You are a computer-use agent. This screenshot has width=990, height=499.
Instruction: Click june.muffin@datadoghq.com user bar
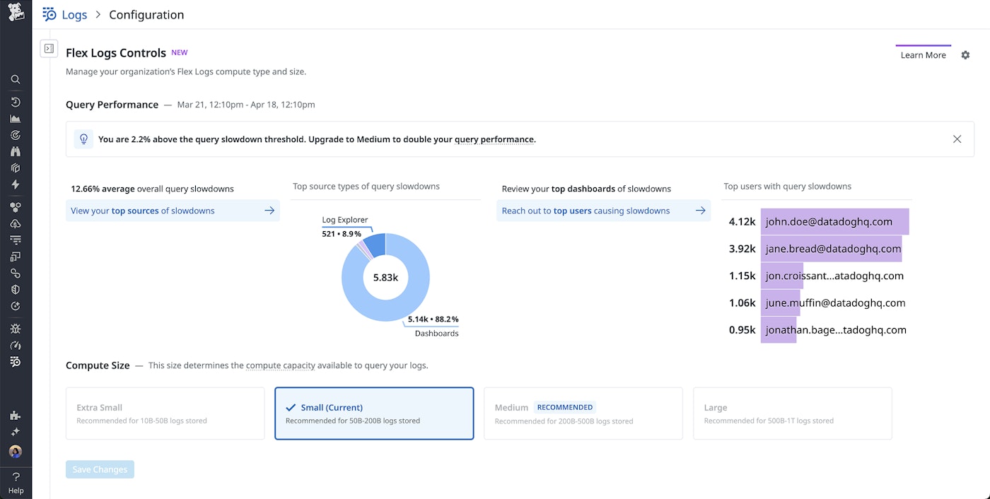[781, 303]
